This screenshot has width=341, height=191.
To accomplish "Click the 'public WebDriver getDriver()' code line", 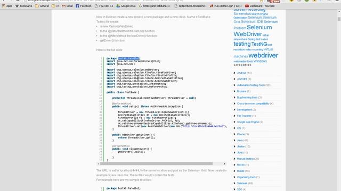I will (134, 135).
